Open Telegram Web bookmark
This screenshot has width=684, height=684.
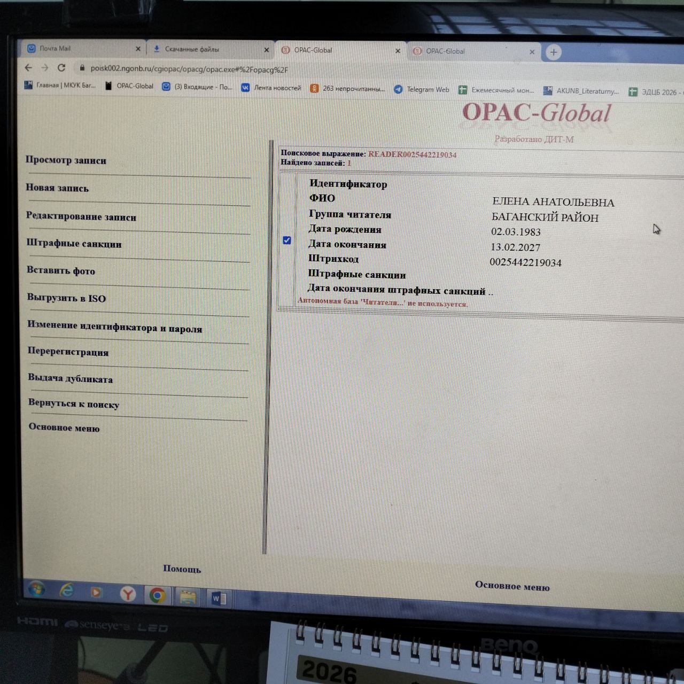tap(422, 89)
